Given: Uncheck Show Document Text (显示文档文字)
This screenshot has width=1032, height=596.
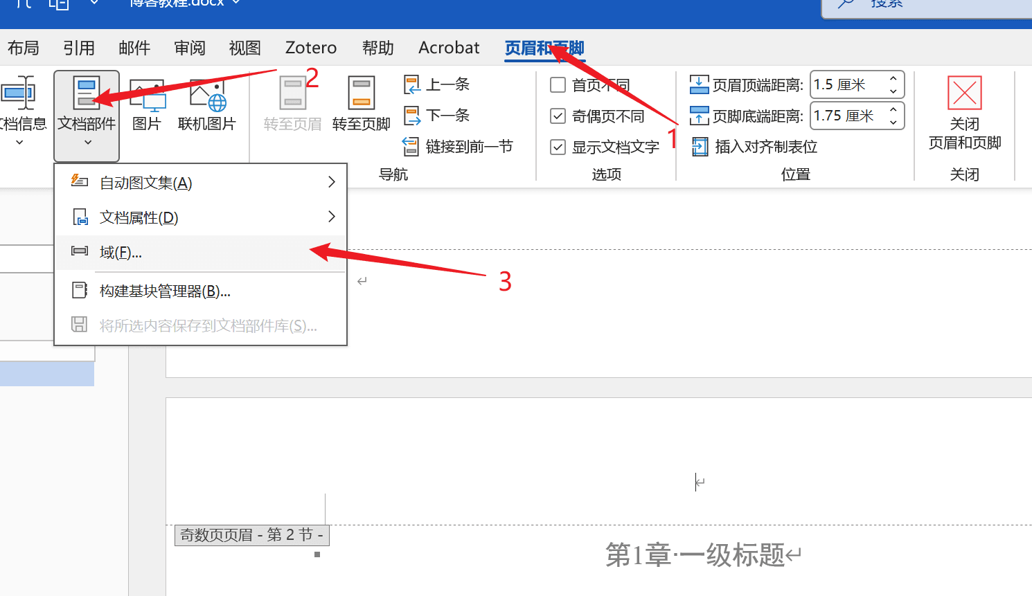Looking at the screenshot, I should [558, 147].
